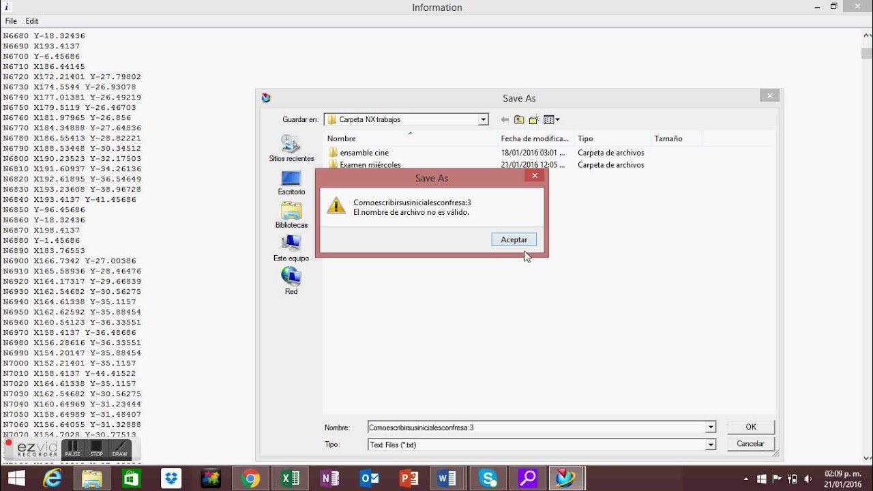Open the colorful puzzle app on the taskbar
The image size is (873, 491).
210,479
